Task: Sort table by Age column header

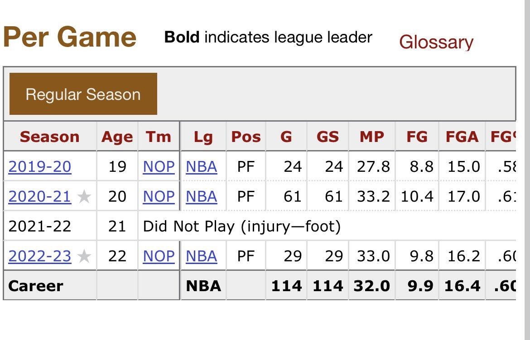Action: point(117,137)
